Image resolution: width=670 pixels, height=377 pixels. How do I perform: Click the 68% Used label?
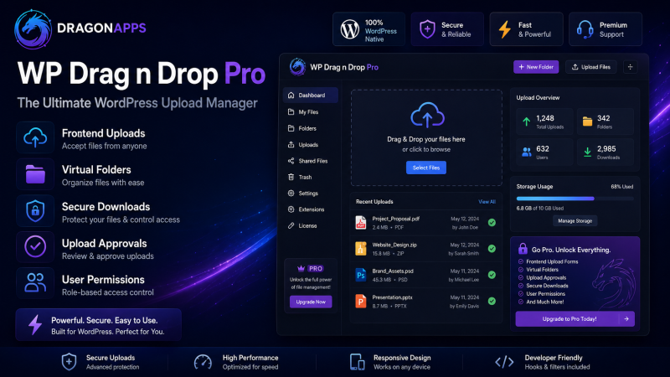point(622,187)
